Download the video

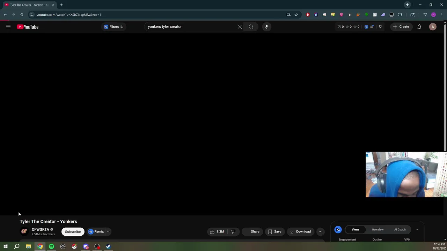click(300, 231)
